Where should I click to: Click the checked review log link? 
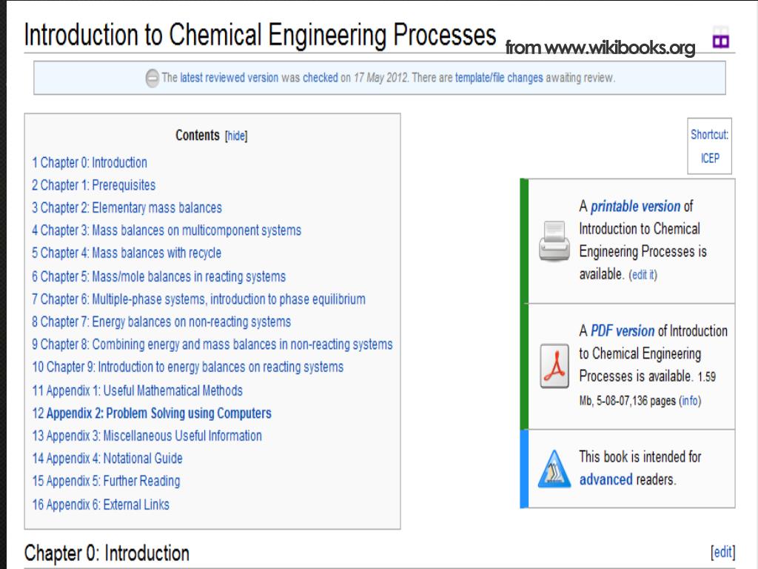320,78
